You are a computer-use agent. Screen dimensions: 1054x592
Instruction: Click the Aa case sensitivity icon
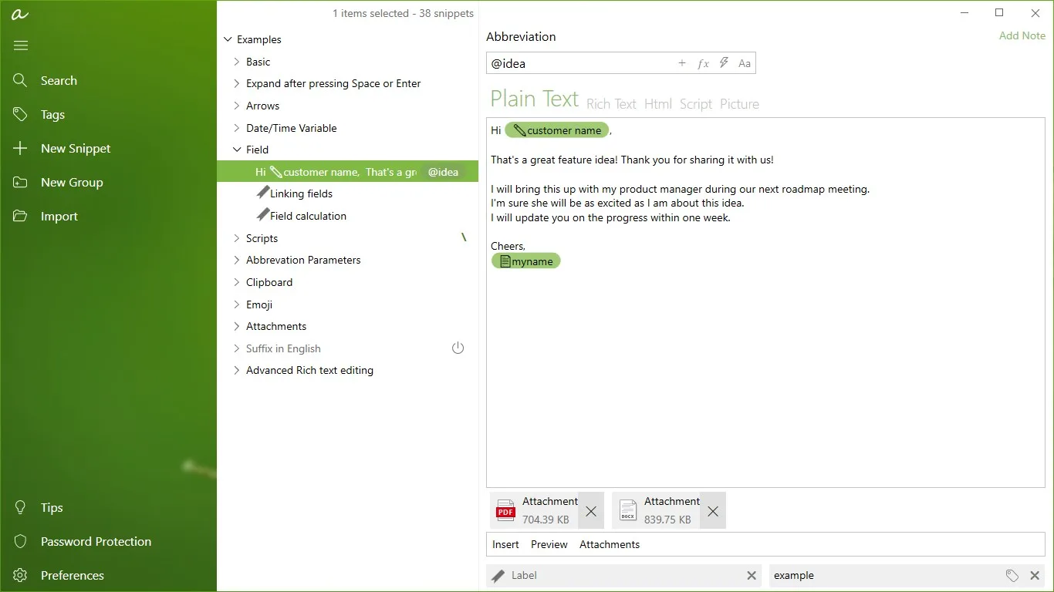(745, 63)
